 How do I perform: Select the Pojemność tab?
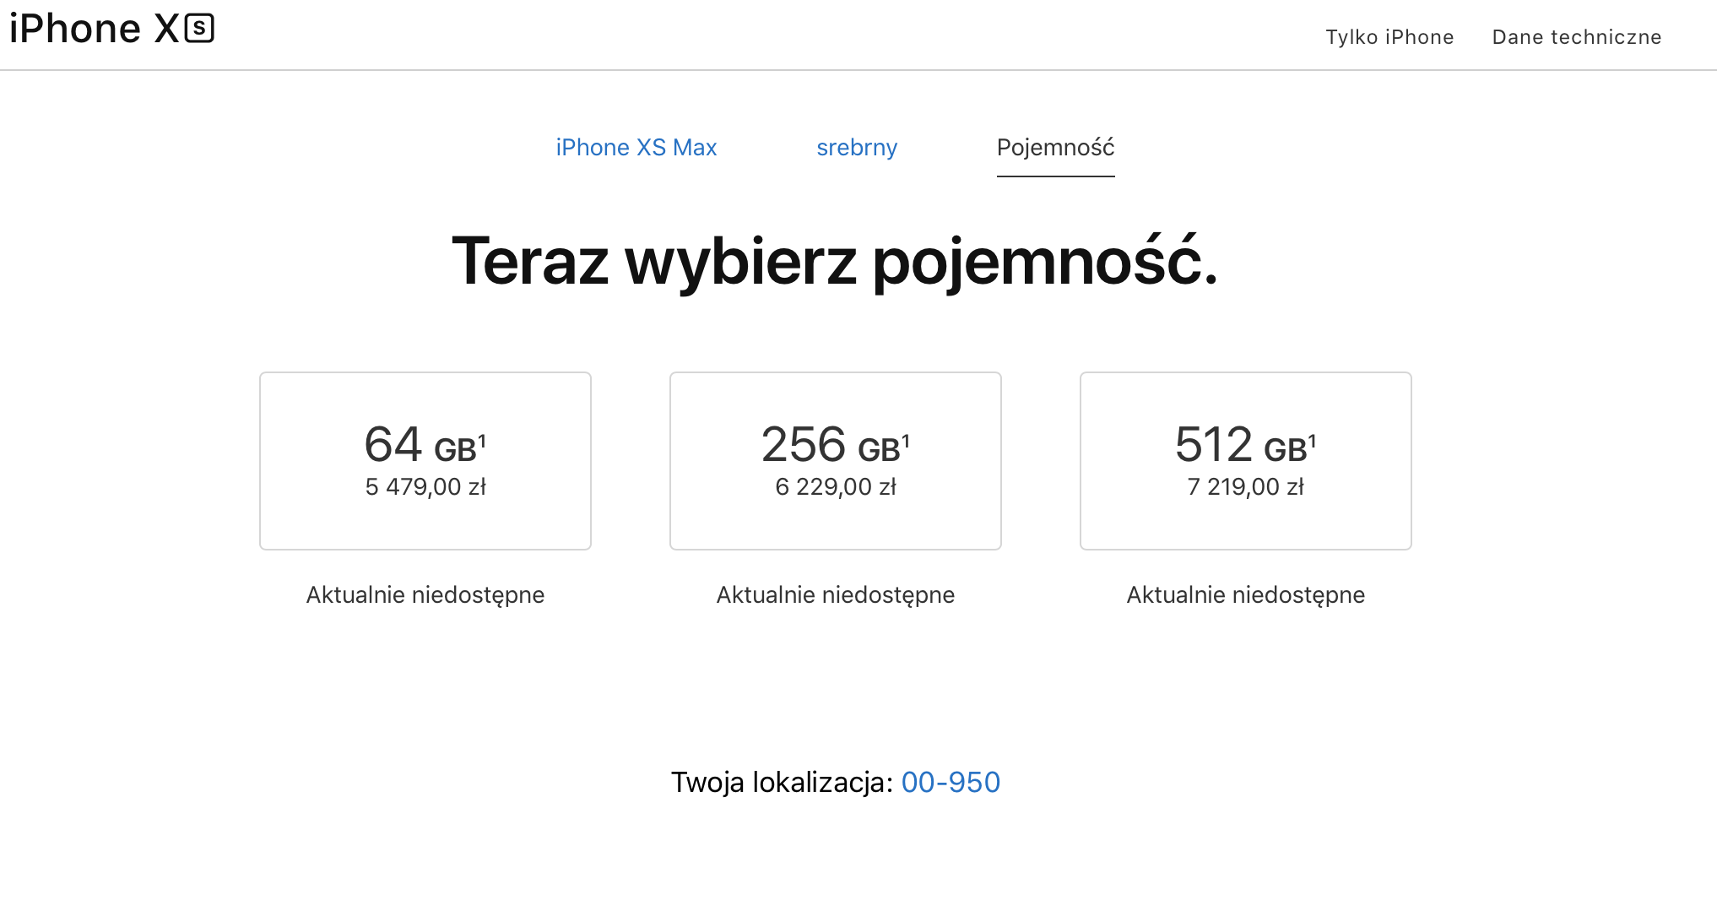pos(1056,147)
